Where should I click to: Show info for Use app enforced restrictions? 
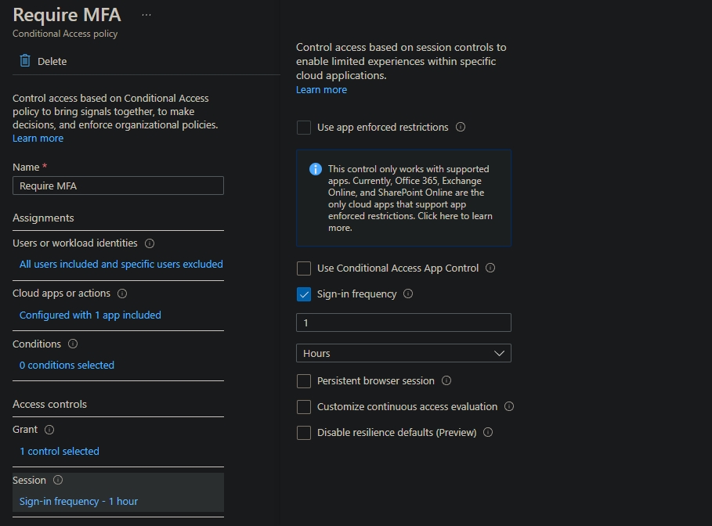[x=461, y=127]
